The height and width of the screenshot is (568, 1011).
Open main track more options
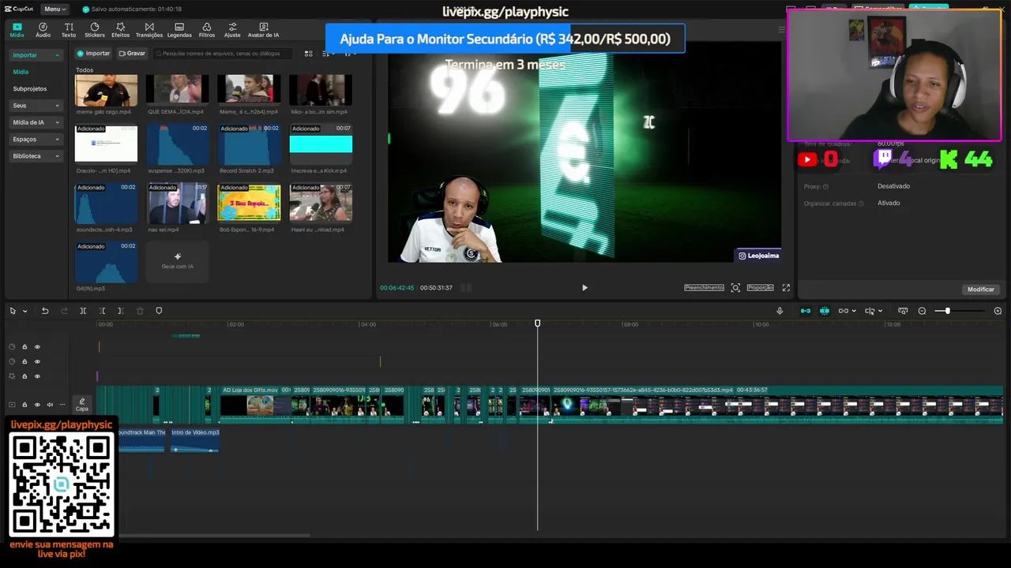tap(62, 405)
